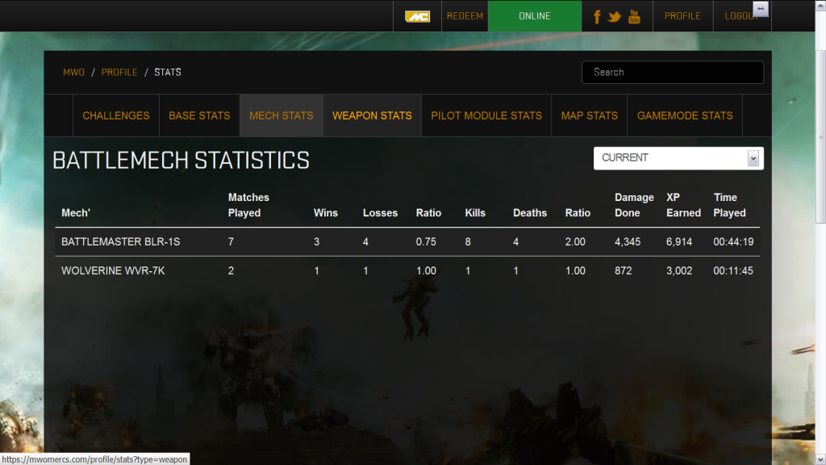Click Wolverine time 00:11:45
This screenshot has height=465, width=826.
(733, 271)
